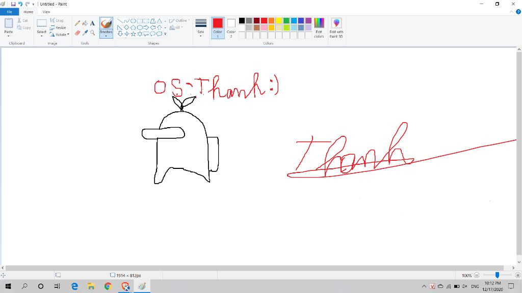This screenshot has height=293, width=522.
Task: Expand the Shapes gallery more arrow
Action: tap(165, 34)
